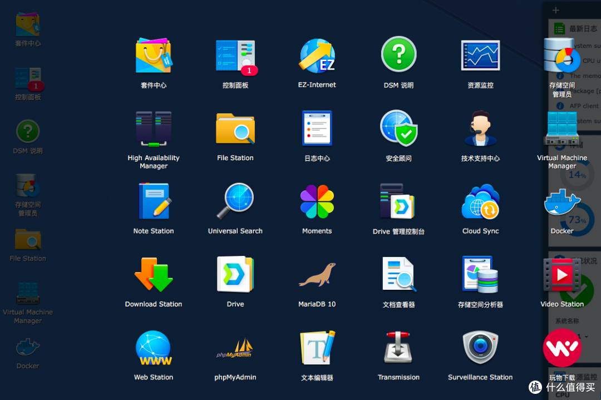Launch Cloud Sync
The height and width of the screenshot is (400, 601).
[x=481, y=201]
